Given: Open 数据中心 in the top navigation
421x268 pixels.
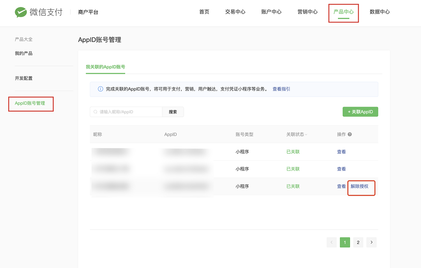Looking at the screenshot, I should [x=380, y=12].
